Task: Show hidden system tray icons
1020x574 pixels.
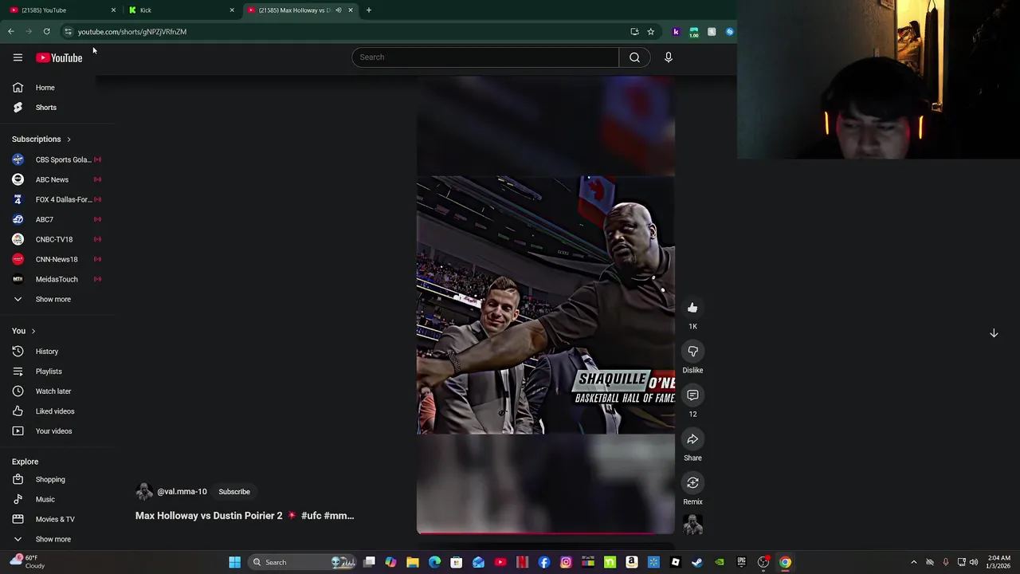Action: pyautogui.click(x=914, y=563)
